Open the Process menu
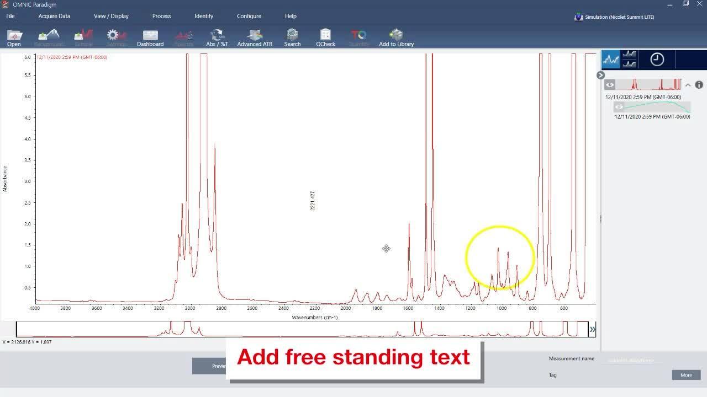707x397 pixels. coord(161,16)
